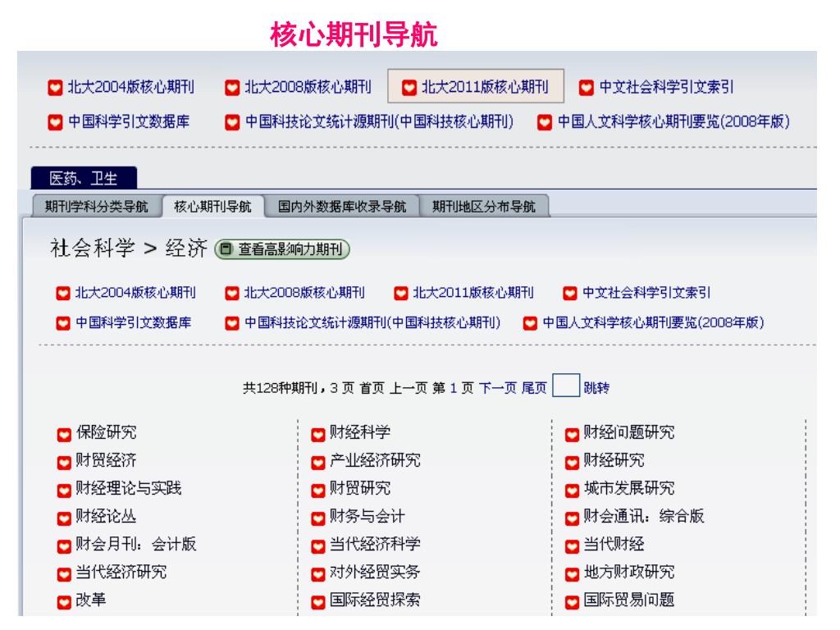
Task: Click red icon beside 产业经济研究
Action: click(318, 463)
